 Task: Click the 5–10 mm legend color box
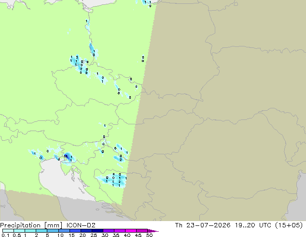(x=53, y=231)
